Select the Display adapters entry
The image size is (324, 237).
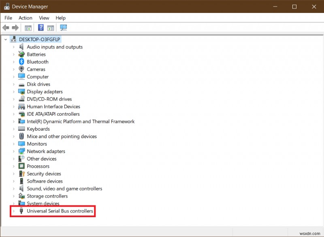(45, 91)
